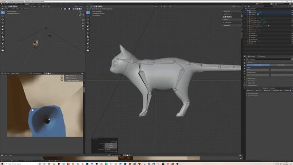Open the Window menu
The height and width of the screenshot is (165, 293).
[16, 4]
